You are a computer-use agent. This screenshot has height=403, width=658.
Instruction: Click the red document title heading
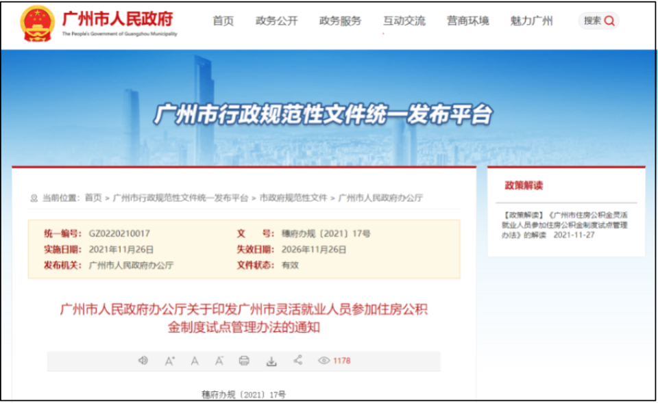click(244, 318)
